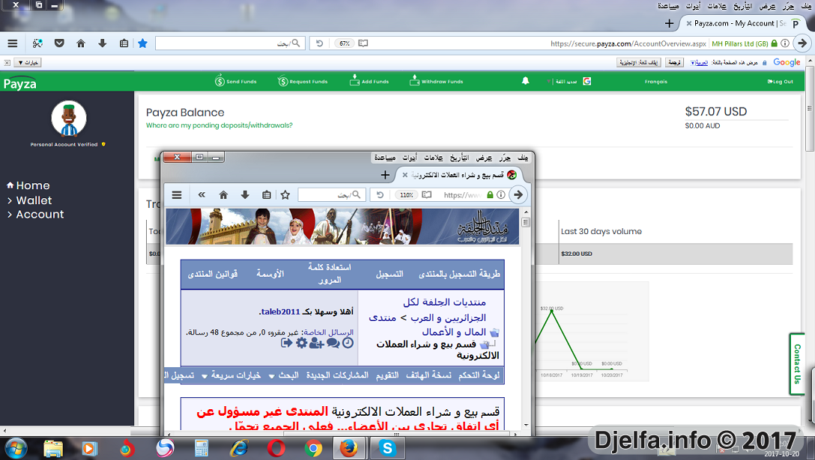Click search field in main browser toolbar
815x460 pixels.
coord(230,43)
